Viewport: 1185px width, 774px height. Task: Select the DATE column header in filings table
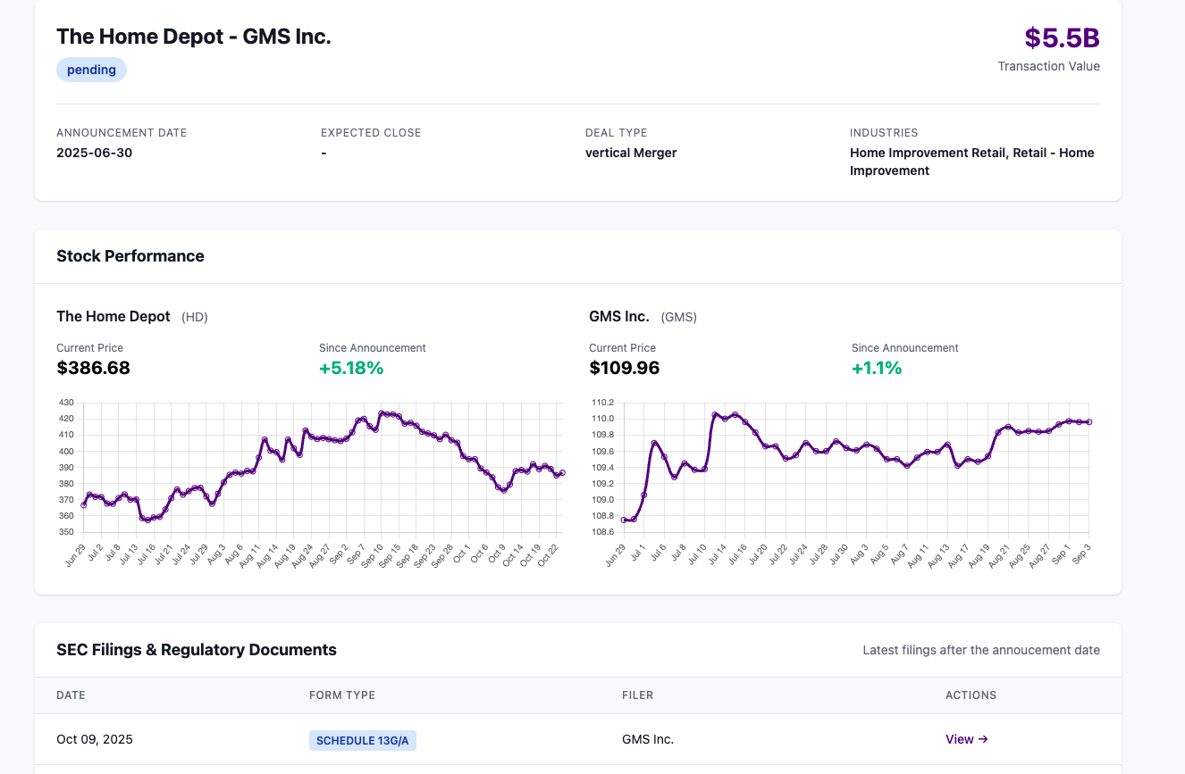point(71,695)
